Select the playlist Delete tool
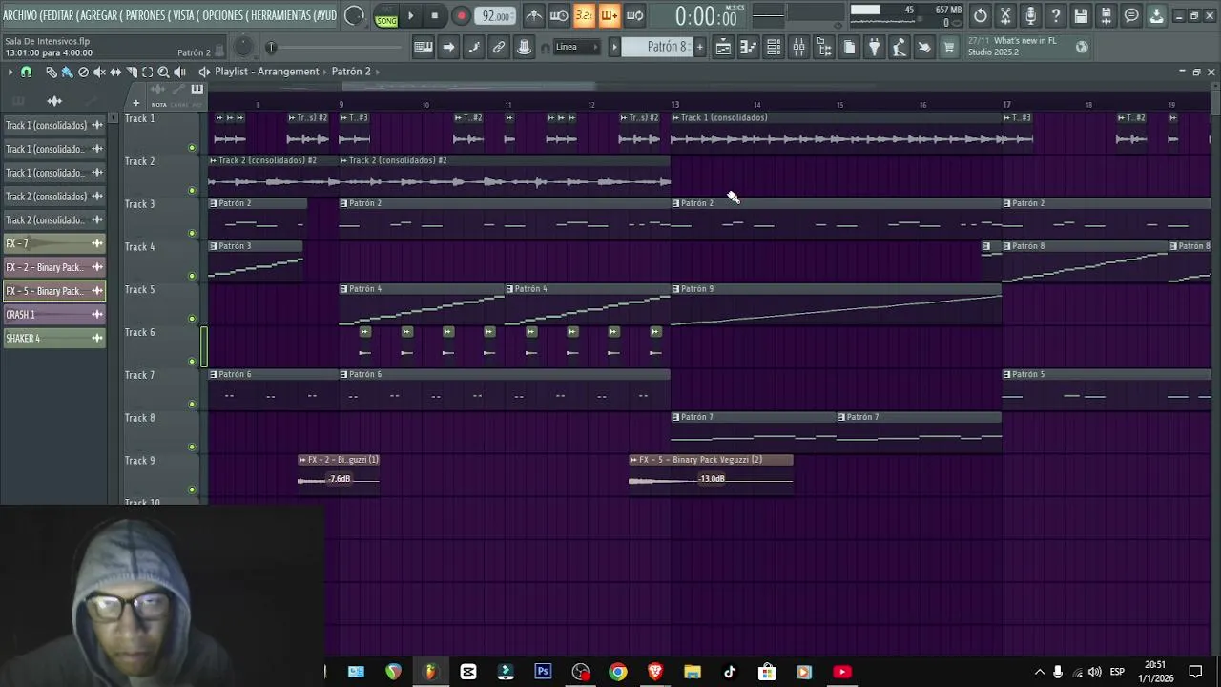Viewport: 1221px width, 687px height. point(83,73)
